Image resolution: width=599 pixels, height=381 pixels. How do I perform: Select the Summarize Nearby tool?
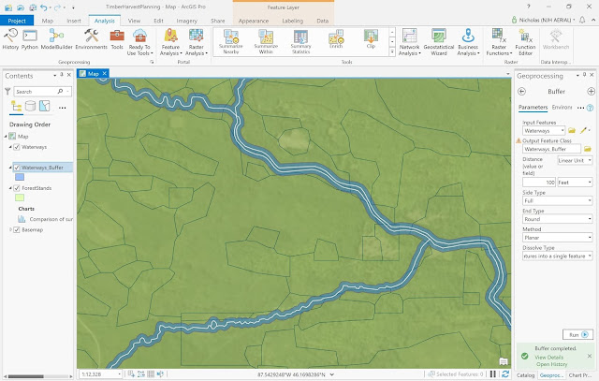231,41
